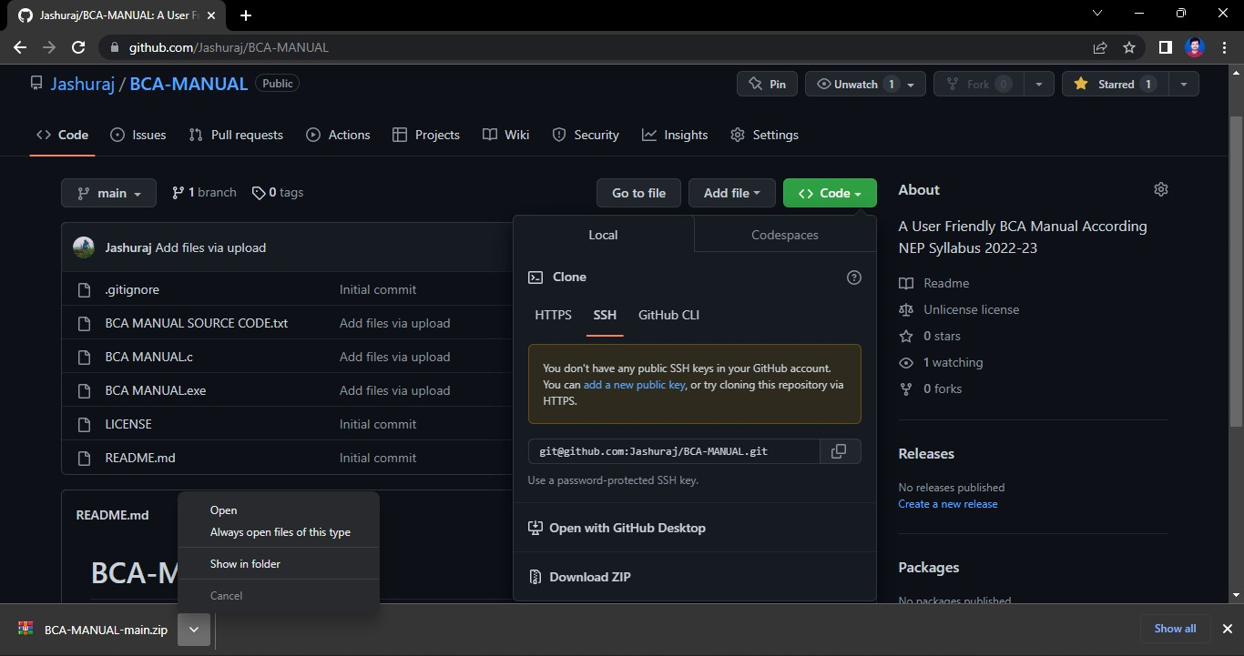Switch to the Projects tab

point(425,135)
